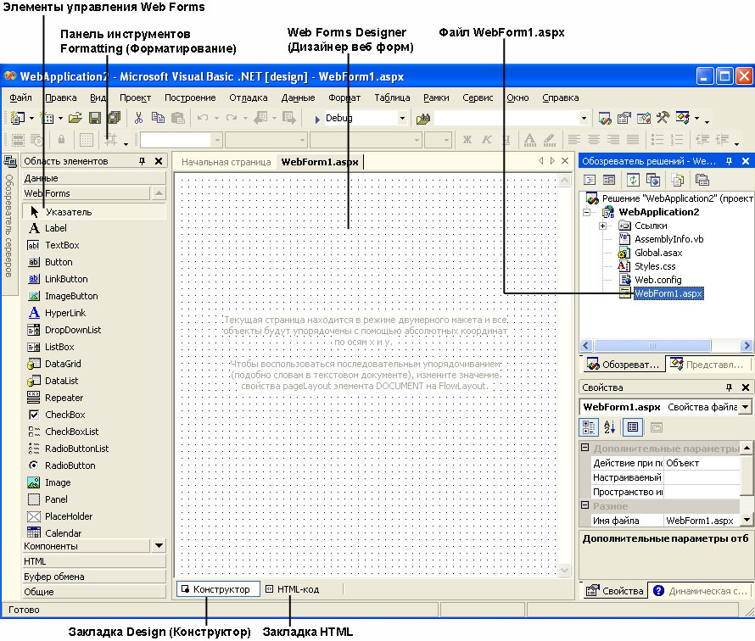The width and height of the screenshot is (755, 641).
Task: Start debugging with the blue Start arrow
Action: (316, 119)
